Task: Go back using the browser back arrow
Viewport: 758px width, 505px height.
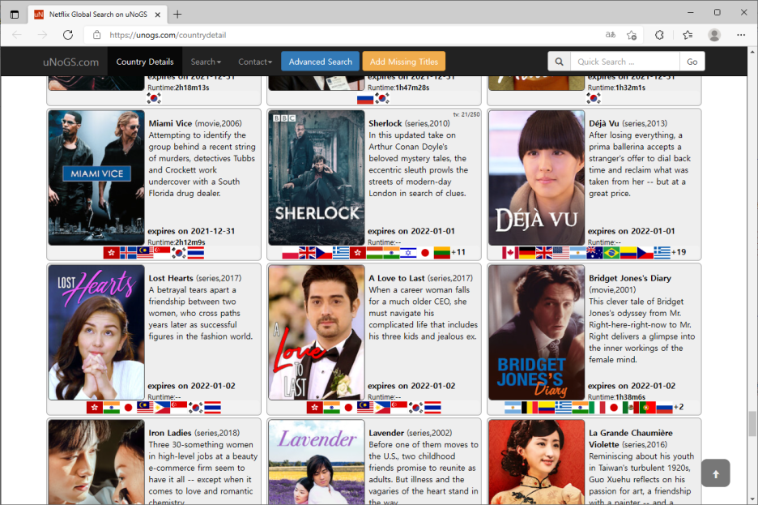Action: coord(17,35)
